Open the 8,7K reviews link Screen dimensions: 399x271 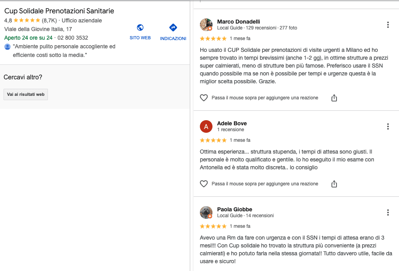[49, 19]
